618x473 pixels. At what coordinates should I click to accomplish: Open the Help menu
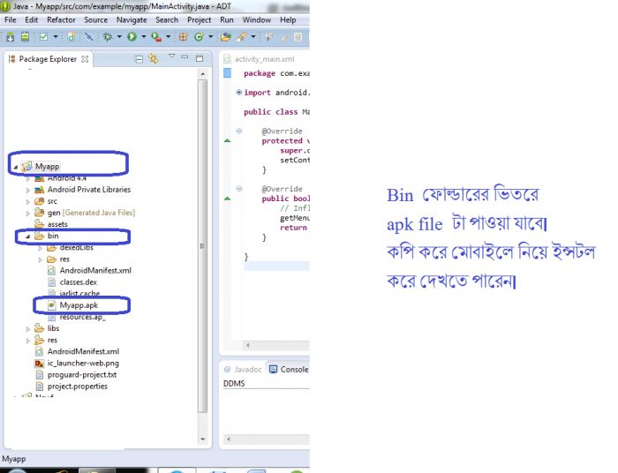288,20
